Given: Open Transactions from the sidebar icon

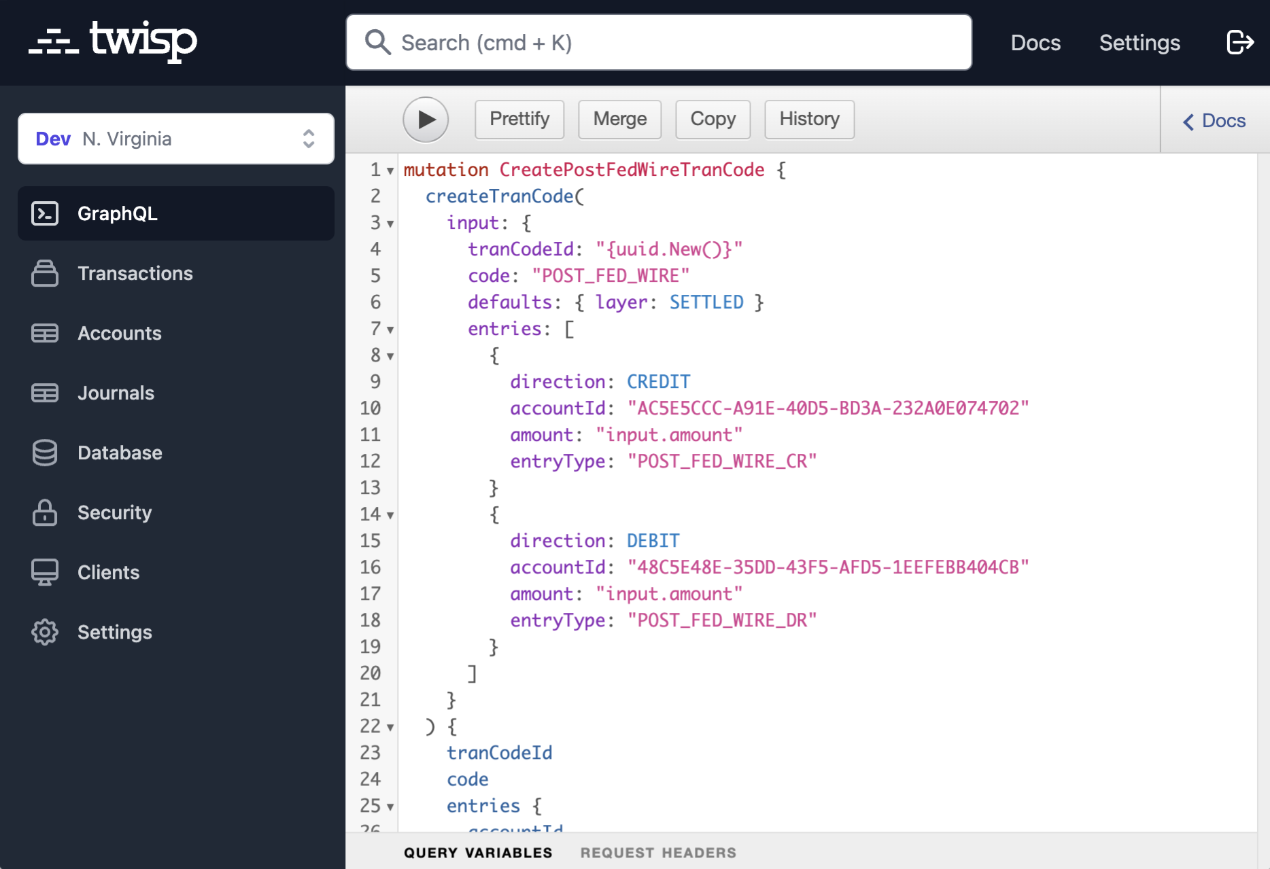Looking at the screenshot, I should point(45,273).
